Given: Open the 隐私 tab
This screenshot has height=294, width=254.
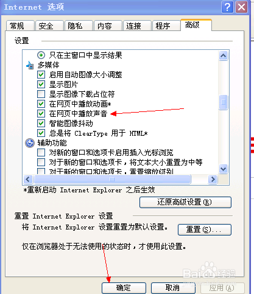Looking at the screenshot, I should [79, 26].
